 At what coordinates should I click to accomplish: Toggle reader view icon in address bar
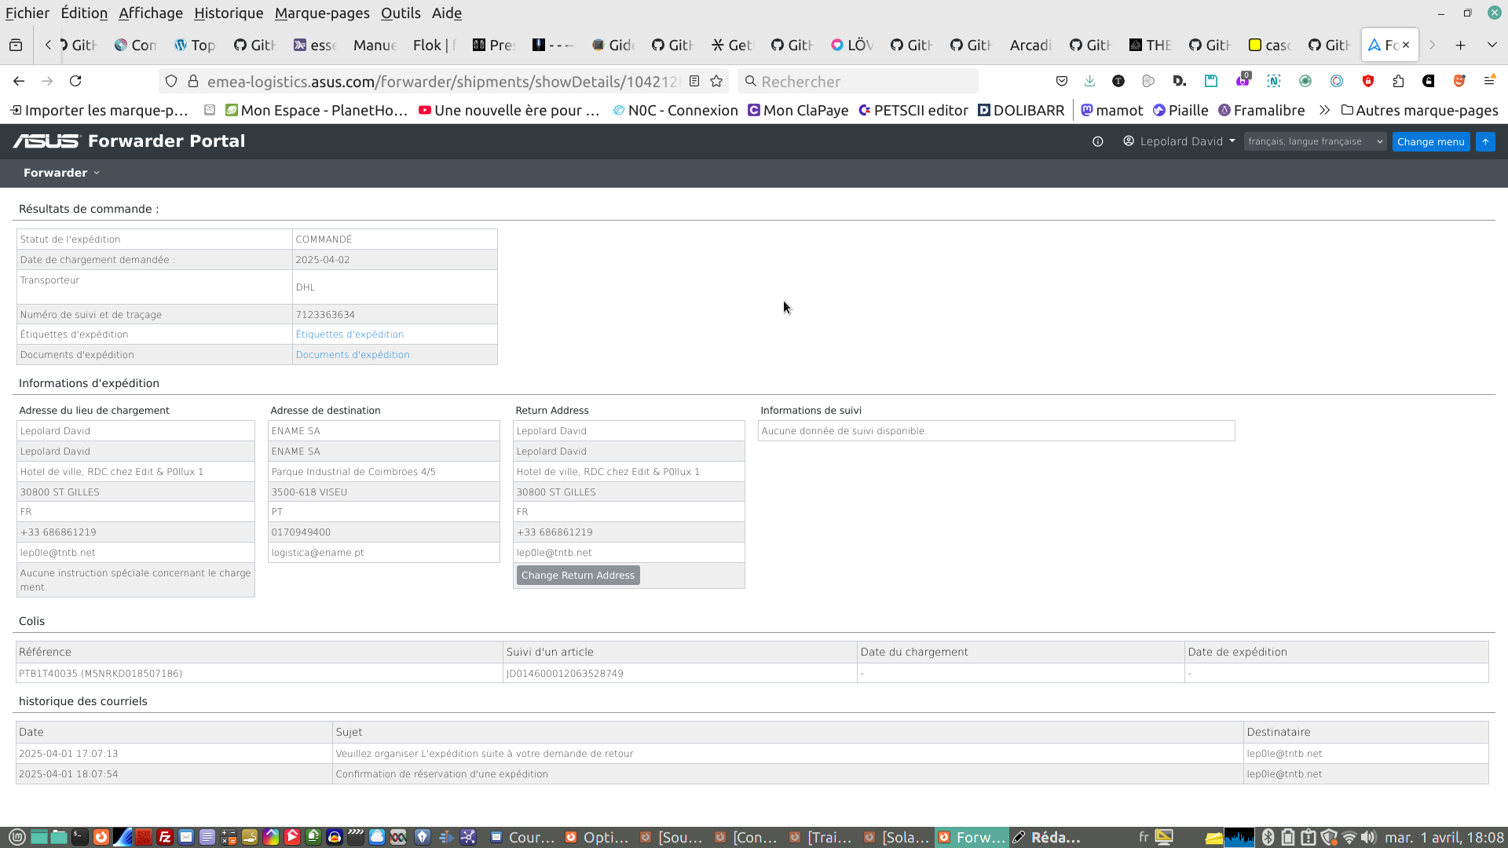694,81
